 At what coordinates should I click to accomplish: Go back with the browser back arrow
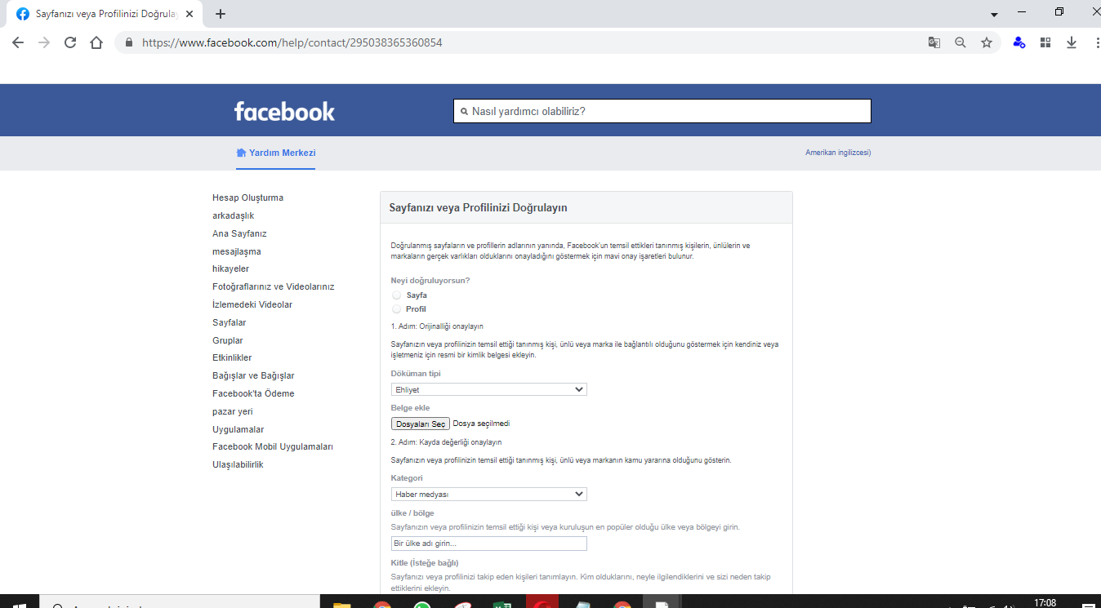(18, 42)
